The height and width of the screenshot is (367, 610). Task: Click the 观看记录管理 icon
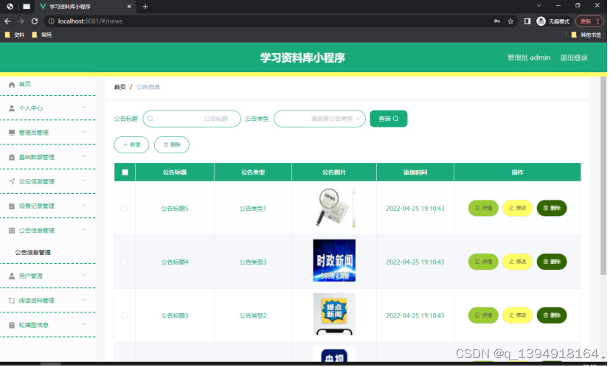tap(12, 206)
